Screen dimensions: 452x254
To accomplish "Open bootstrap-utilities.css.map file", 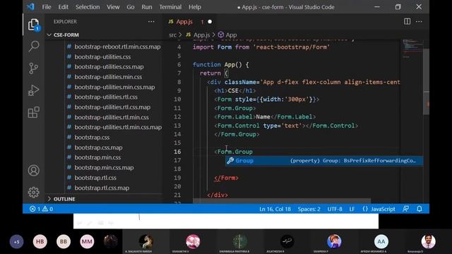I will [x=109, y=67].
